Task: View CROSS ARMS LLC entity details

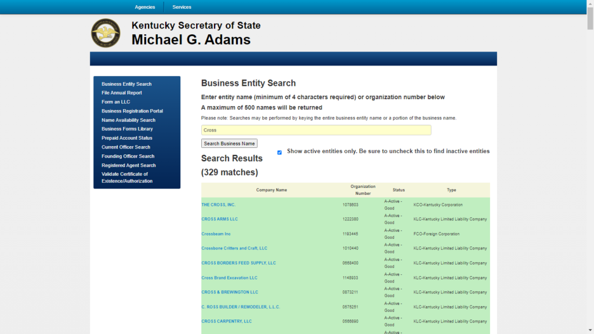Action: point(220,219)
